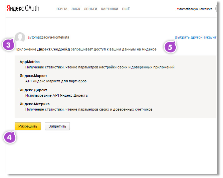Click the Яндекс OAuth logo

(x=23, y=8)
